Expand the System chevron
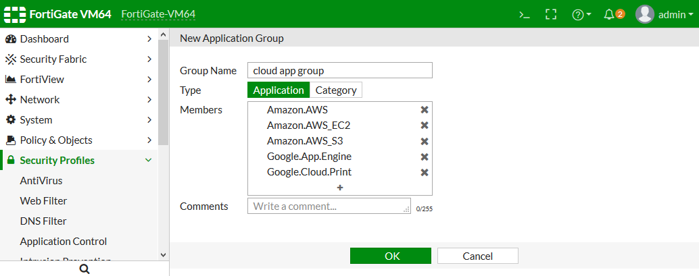This screenshot has height=276, width=699. point(149,120)
